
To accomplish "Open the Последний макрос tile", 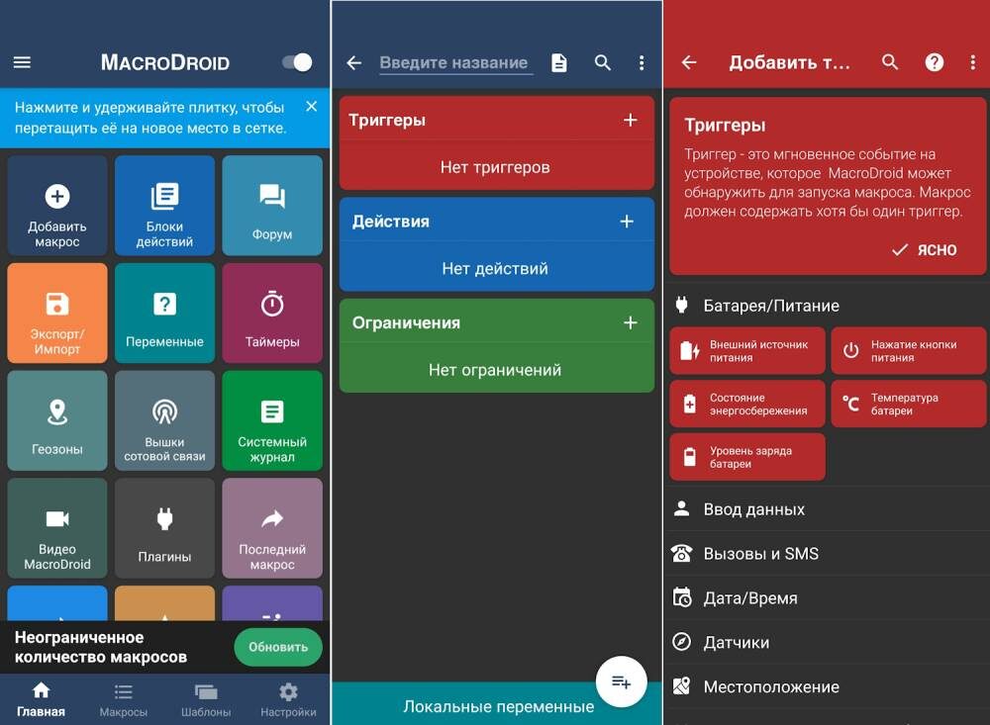I will click(272, 527).
